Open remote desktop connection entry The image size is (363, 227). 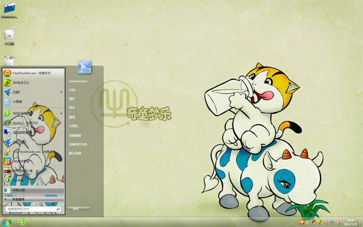click(x=33, y=133)
